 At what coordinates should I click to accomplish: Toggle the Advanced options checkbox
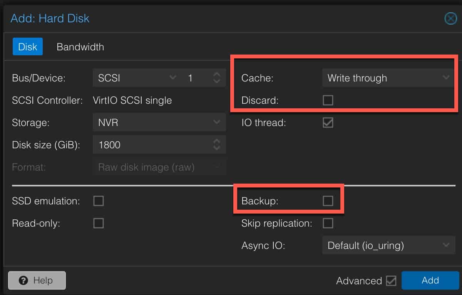click(391, 281)
